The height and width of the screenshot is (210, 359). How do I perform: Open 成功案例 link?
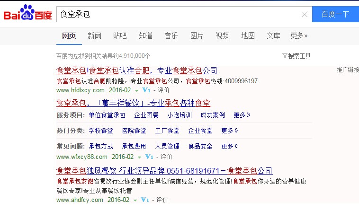point(213,115)
